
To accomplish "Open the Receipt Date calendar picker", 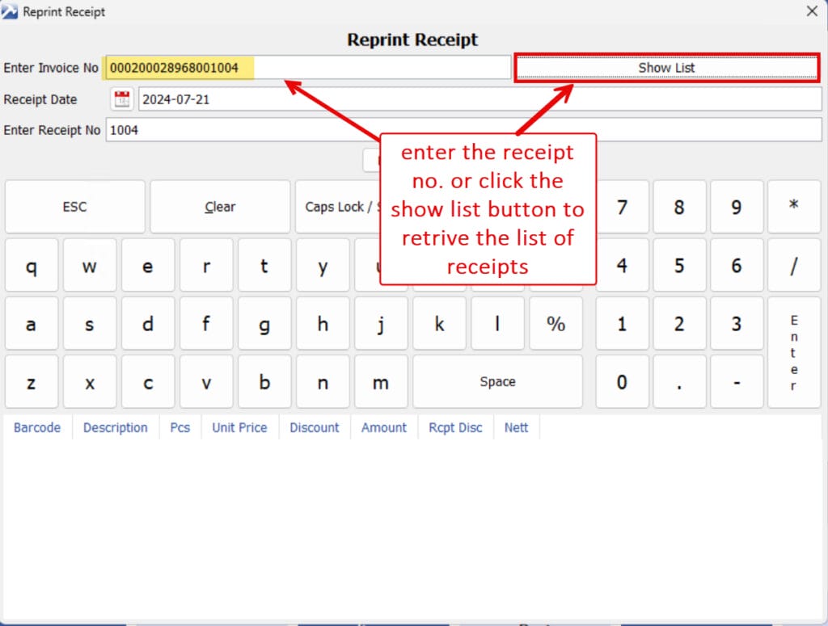I will 121,99.
